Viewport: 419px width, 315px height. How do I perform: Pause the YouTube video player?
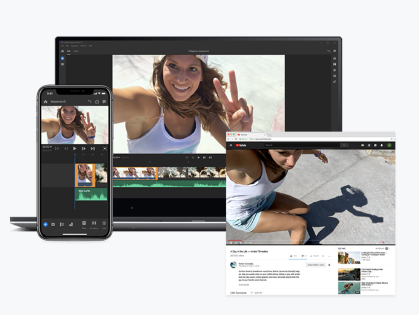click(x=231, y=243)
